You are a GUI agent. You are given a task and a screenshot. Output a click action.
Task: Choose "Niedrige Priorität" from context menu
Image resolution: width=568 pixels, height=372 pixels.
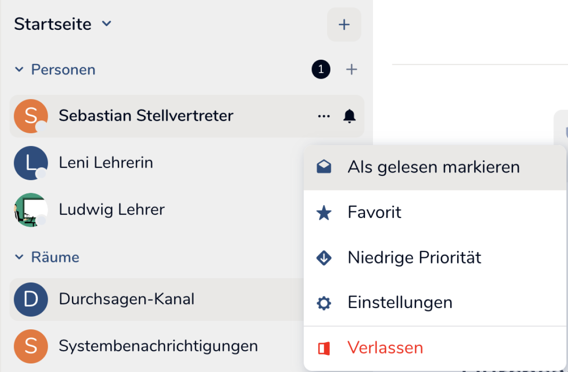coord(414,258)
